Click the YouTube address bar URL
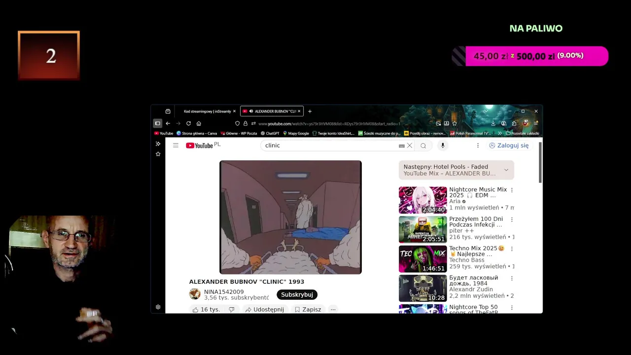Viewport: 631px width, 355px height. click(x=329, y=124)
